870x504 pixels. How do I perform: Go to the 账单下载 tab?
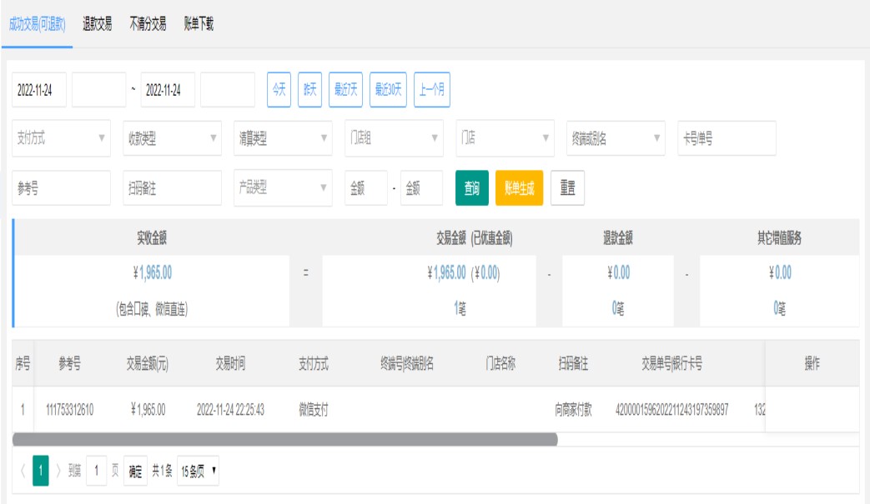click(x=199, y=24)
